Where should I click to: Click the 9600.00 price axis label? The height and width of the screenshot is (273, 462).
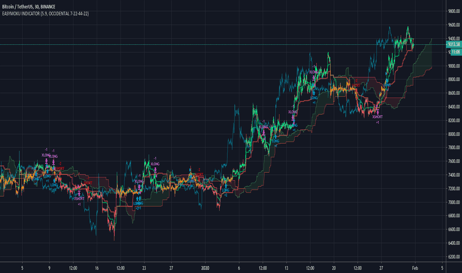pos(454,25)
